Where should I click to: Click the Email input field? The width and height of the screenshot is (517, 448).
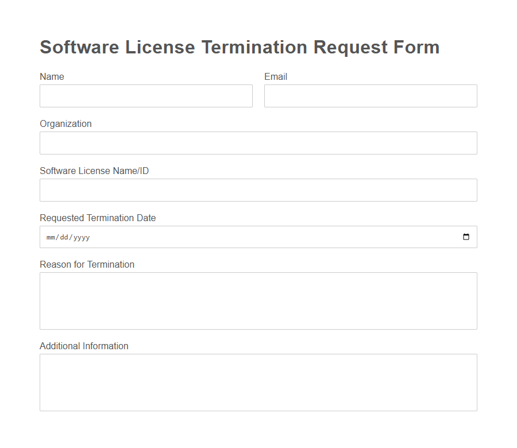[x=371, y=95]
